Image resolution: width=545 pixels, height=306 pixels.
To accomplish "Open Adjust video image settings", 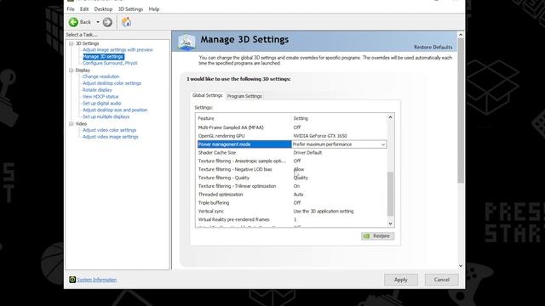I will (x=110, y=137).
